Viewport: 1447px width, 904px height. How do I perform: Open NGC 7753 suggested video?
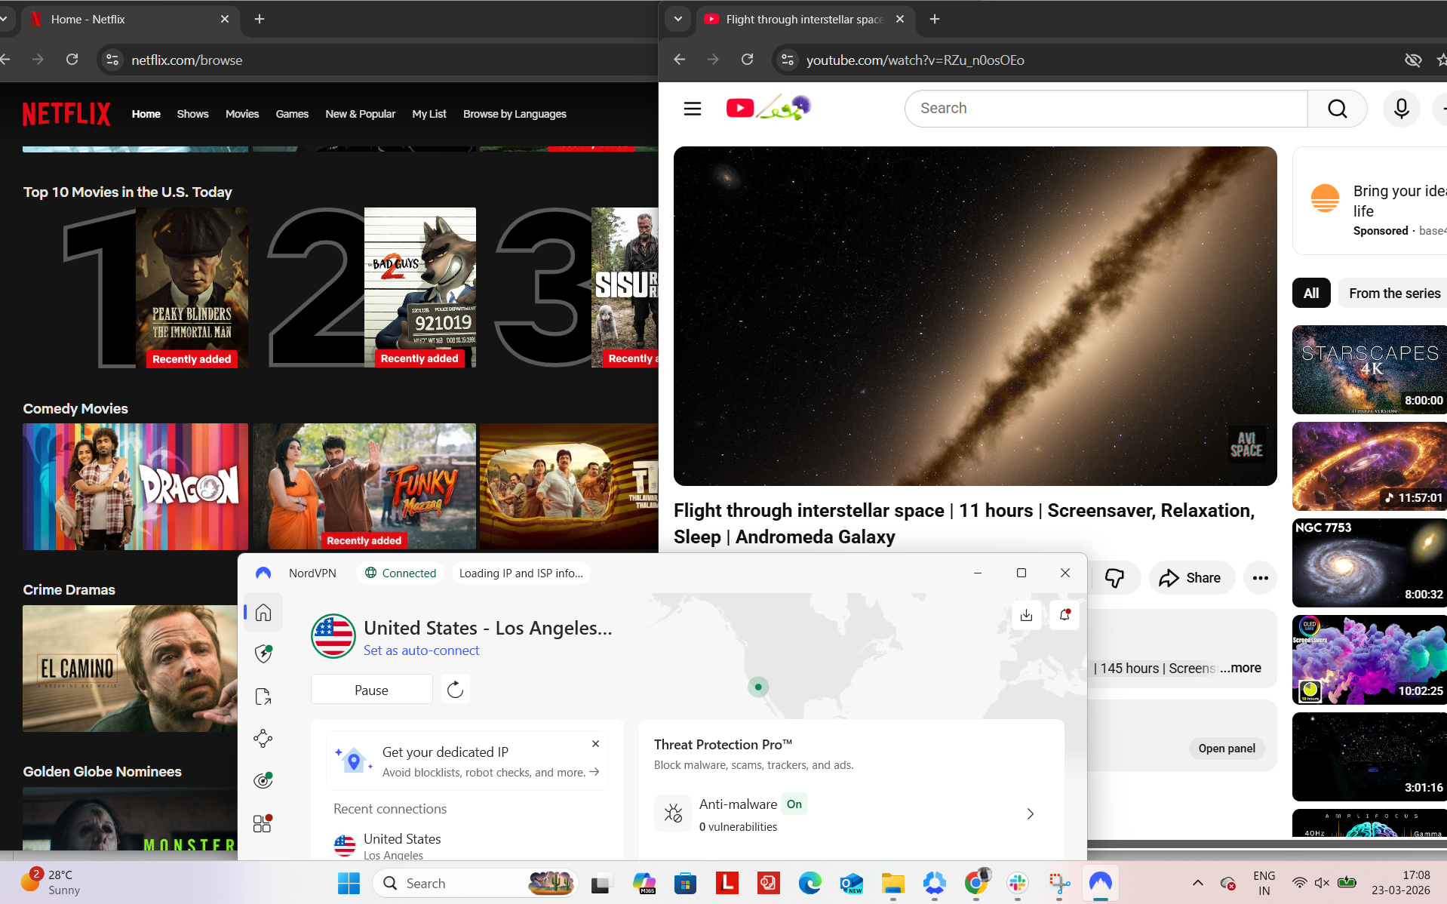coord(1369,563)
